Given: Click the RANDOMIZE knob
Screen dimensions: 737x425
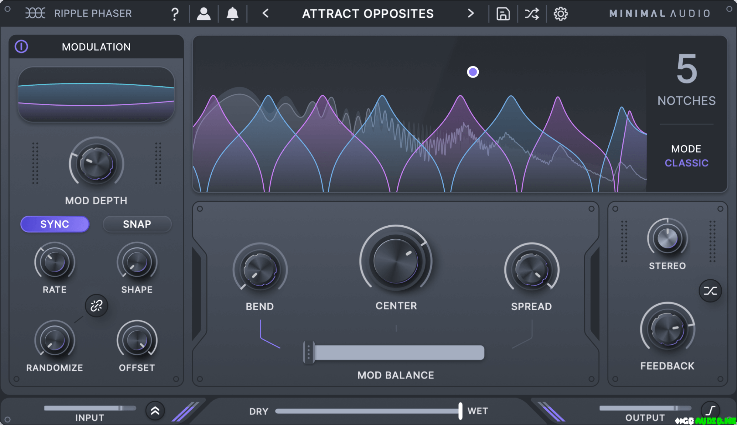Looking at the screenshot, I should (55, 340).
